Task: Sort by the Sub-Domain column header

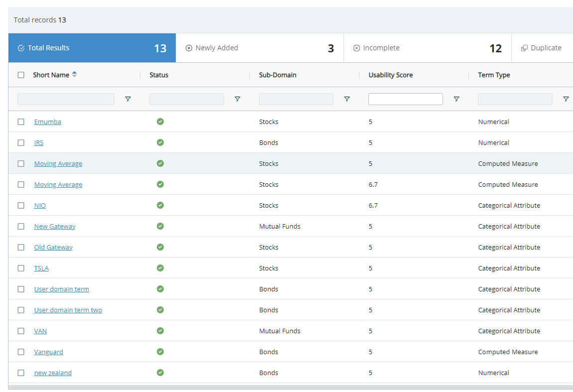Action: pos(278,75)
